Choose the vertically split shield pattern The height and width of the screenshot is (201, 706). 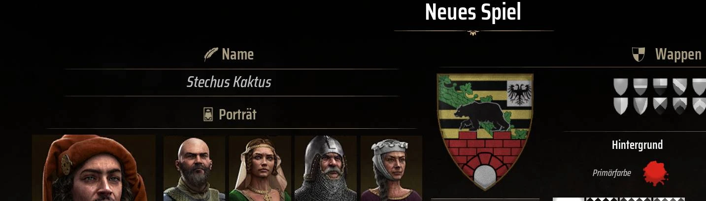pos(621,106)
